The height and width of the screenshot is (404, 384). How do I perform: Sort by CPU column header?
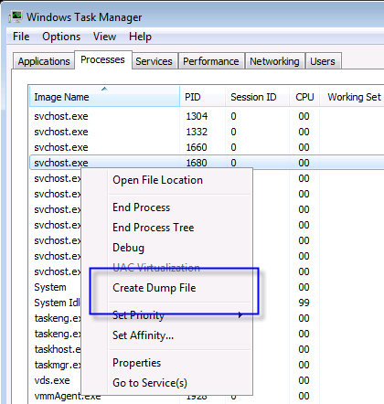pos(304,97)
